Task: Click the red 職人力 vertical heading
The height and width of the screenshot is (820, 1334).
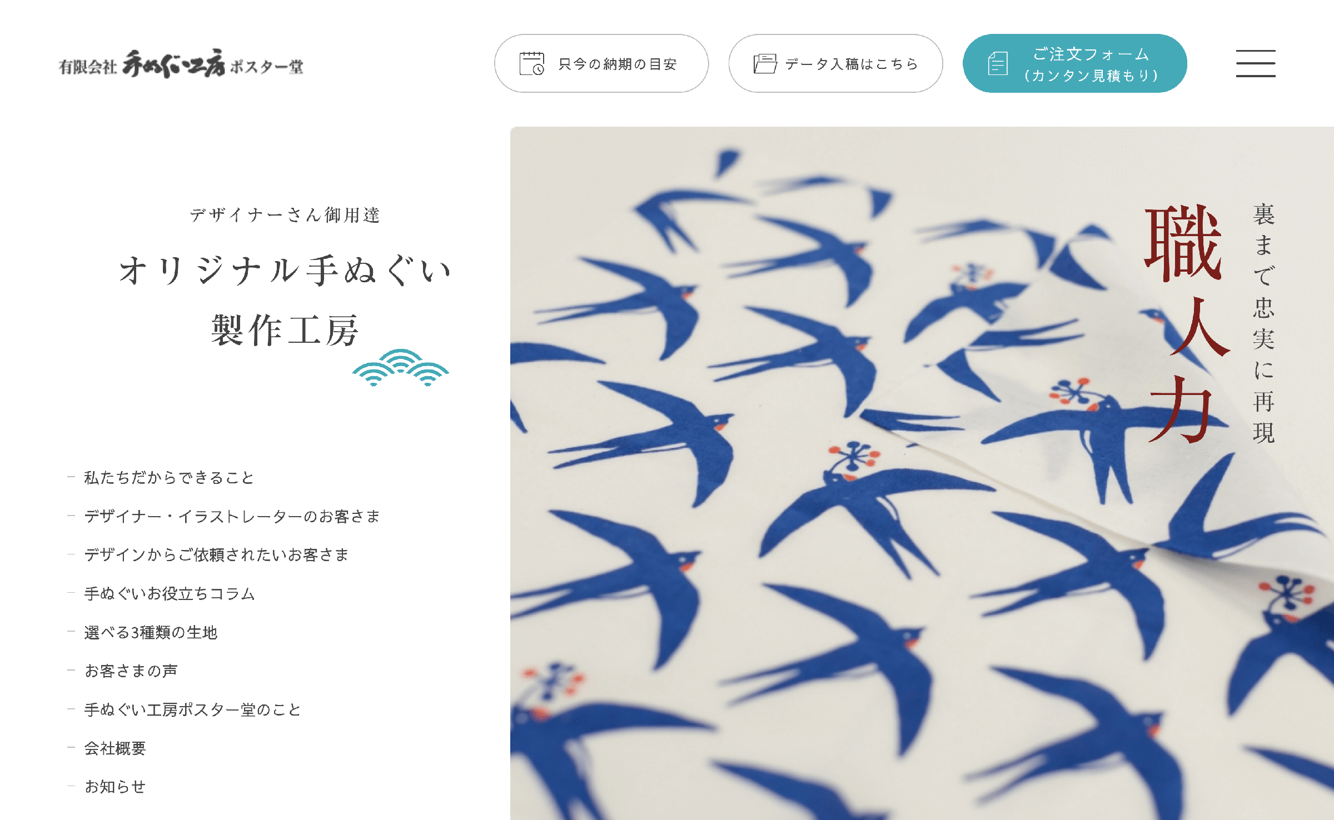Action: tap(1185, 323)
